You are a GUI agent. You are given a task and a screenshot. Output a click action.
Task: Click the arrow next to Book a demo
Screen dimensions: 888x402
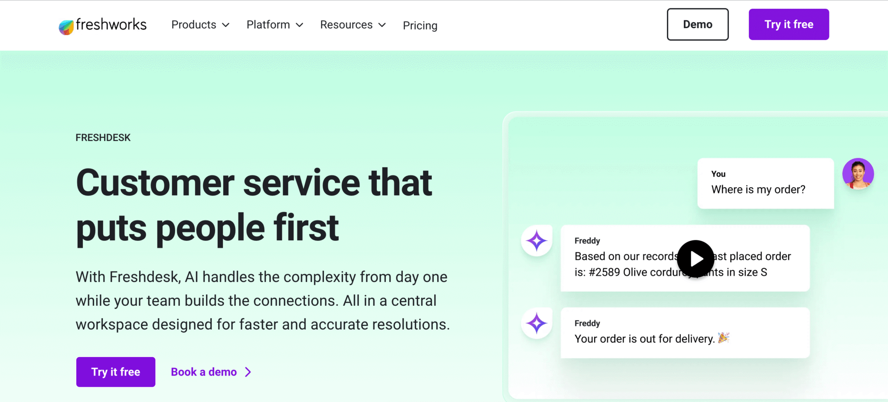(248, 372)
